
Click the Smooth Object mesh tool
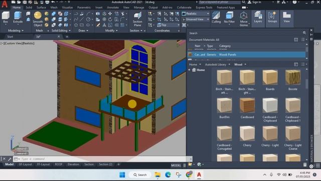(38, 19)
